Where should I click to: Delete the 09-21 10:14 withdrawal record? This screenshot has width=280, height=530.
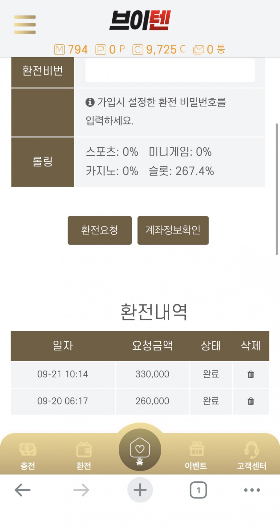click(251, 374)
